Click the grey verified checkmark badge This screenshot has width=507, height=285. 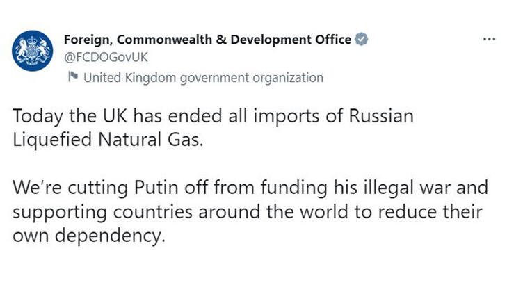coord(360,40)
